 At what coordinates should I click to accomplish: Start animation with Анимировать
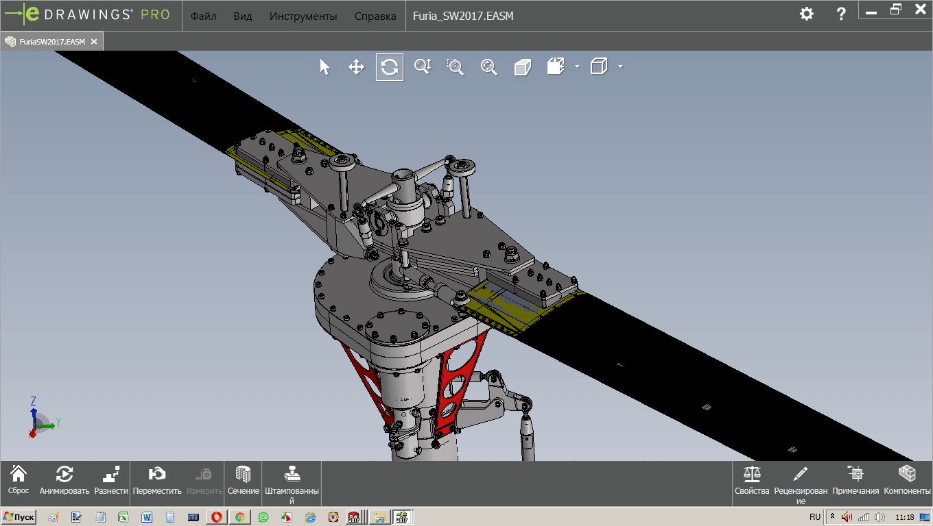tap(64, 479)
